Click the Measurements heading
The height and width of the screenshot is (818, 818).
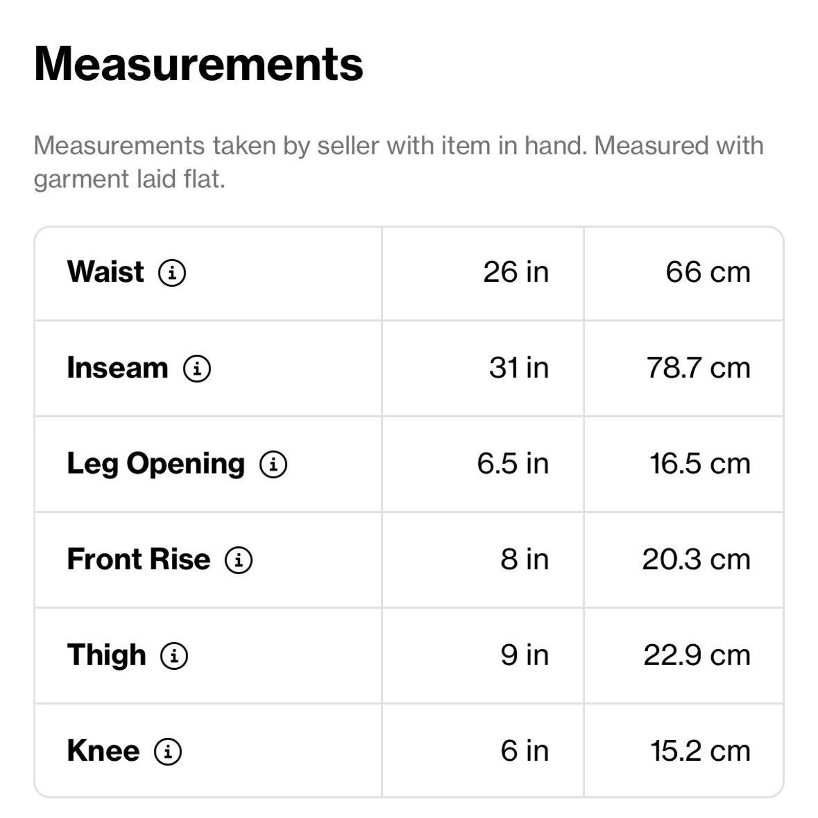pos(198,64)
